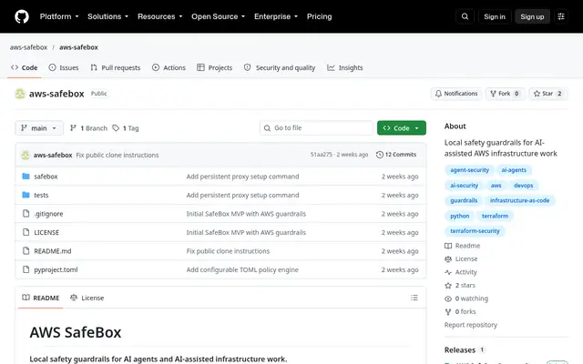This screenshot has height=364, width=583.
Task: Click the commit author avatar in latest commit row
Action: pos(26,155)
